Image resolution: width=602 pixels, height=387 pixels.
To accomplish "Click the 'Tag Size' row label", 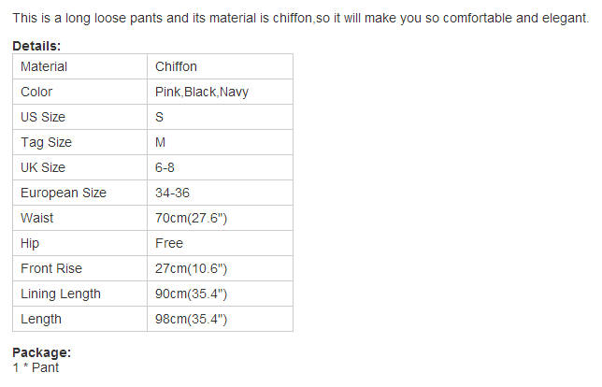I will pyautogui.click(x=46, y=142).
